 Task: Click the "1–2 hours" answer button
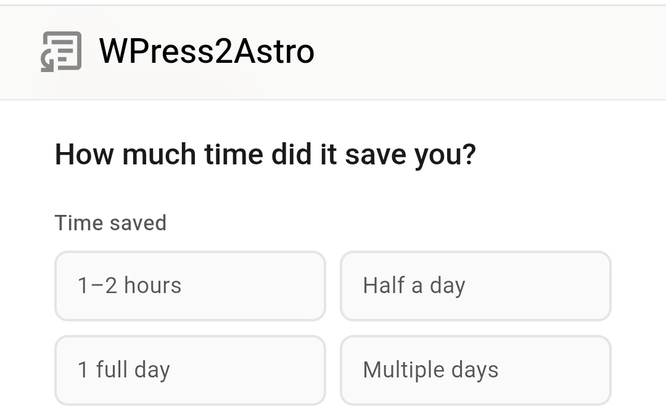click(x=190, y=285)
